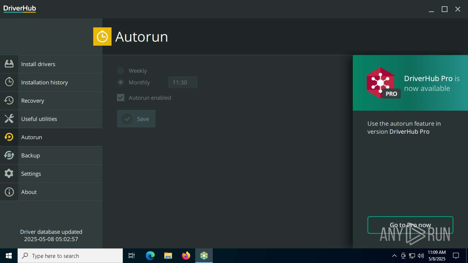Click the DriverHub taskbar icon

(204, 256)
